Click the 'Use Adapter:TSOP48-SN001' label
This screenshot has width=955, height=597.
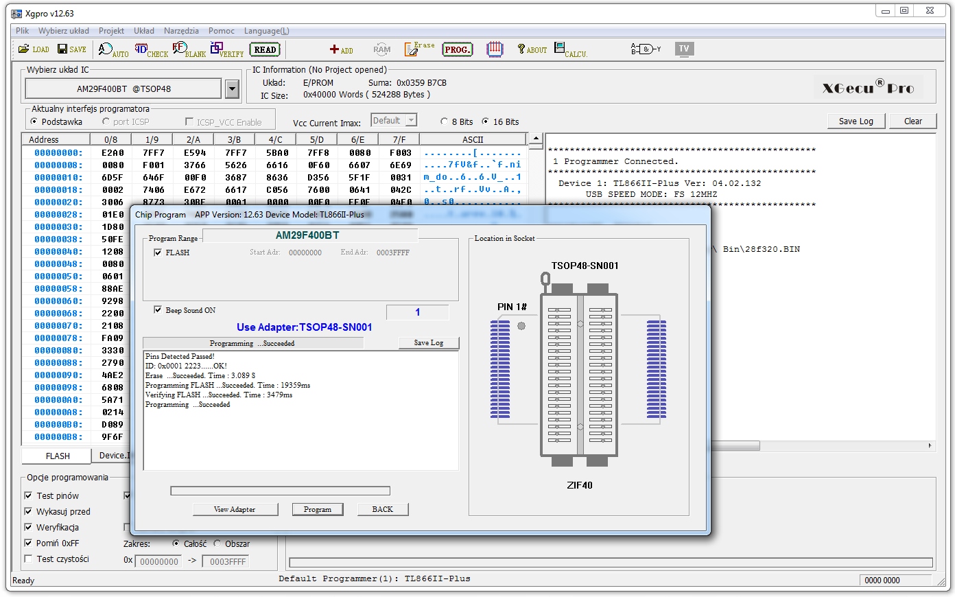tap(305, 327)
